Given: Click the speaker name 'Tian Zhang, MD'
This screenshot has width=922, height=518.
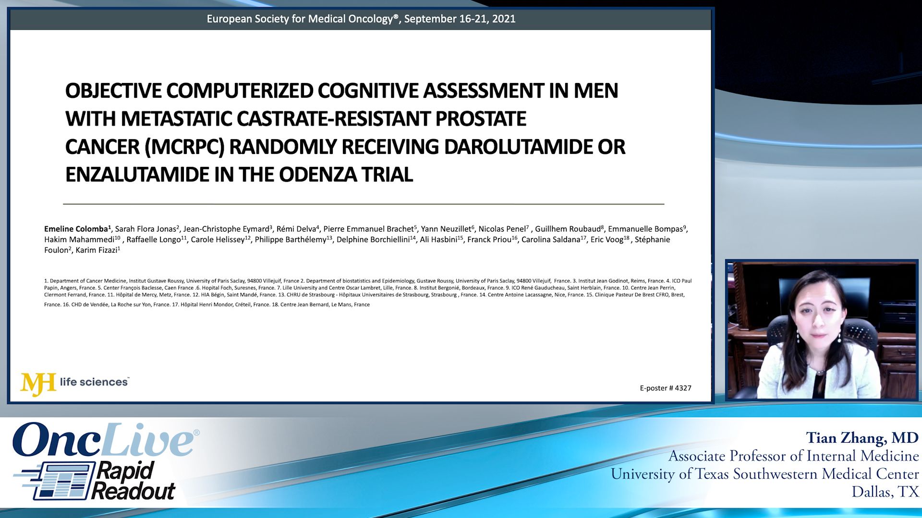Looking at the screenshot, I should (x=862, y=438).
